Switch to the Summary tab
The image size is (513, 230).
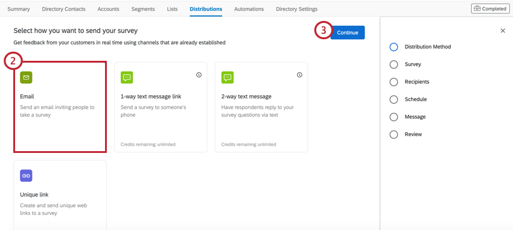(19, 9)
